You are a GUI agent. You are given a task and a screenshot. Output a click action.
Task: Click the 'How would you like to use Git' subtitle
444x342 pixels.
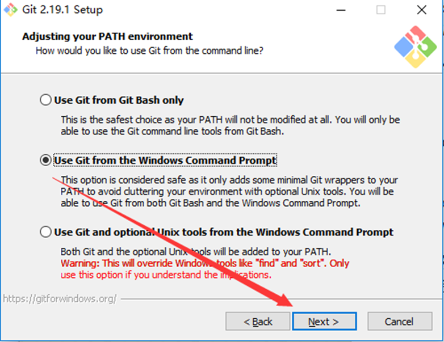pyautogui.click(x=149, y=51)
